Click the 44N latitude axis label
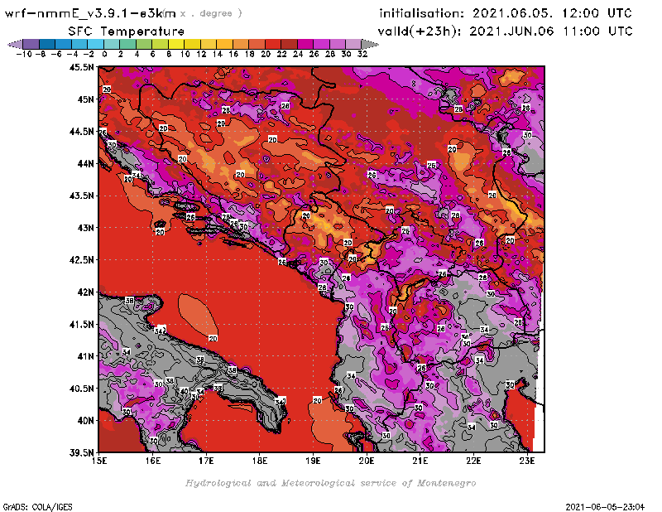Image resolution: width=662 pixels, height=512 pixels. pyautogui.click(x=85, y=163)
